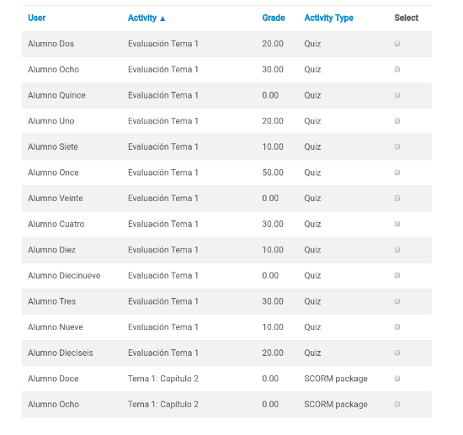Check the Alumno Dieciseis select box
Image resolution: width=463 pixels, height=435 pixels.
pos(397,353)
